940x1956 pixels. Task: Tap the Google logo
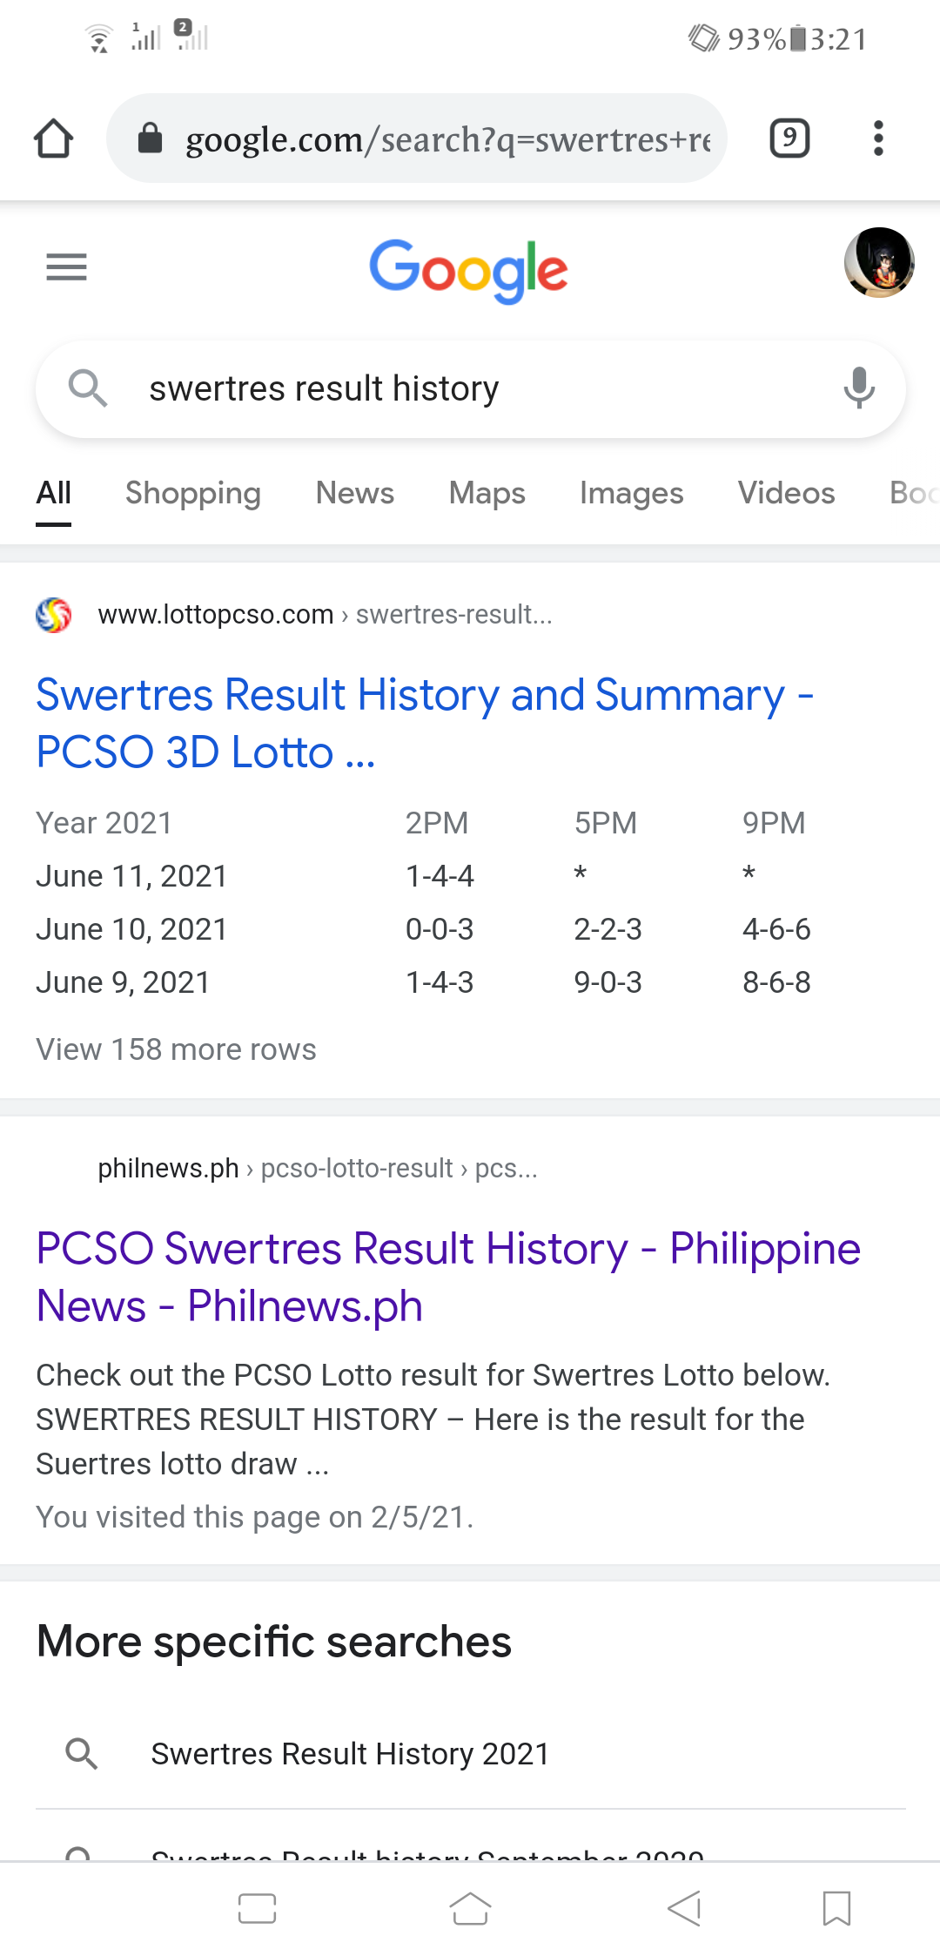click(x=469, y=270)
